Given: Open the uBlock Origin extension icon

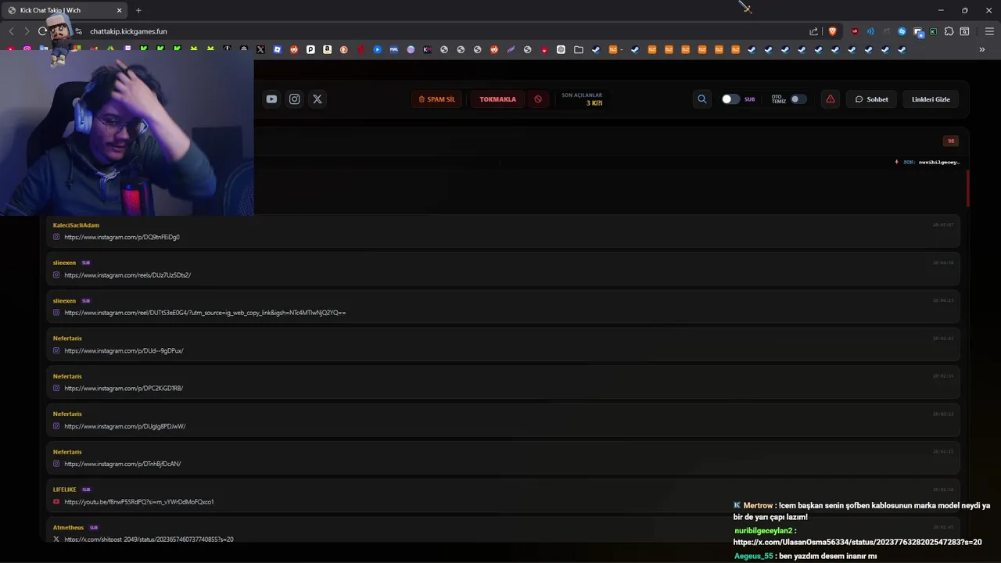Looking at the screenshot, I should (854, 31).
